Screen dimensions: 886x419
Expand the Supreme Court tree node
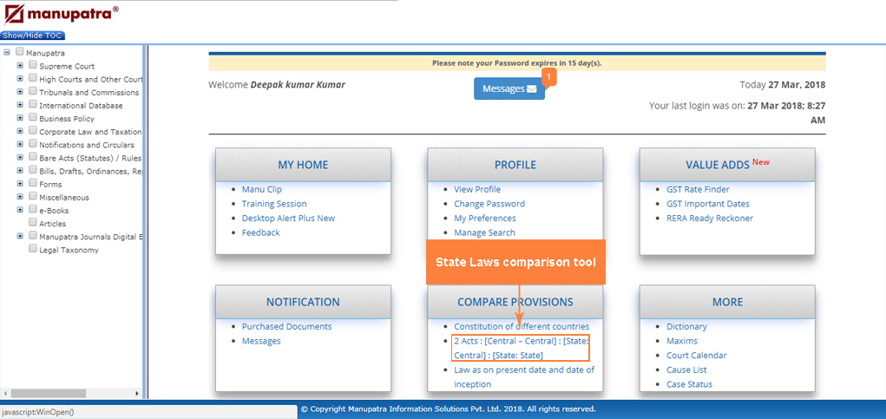[20, 66]
